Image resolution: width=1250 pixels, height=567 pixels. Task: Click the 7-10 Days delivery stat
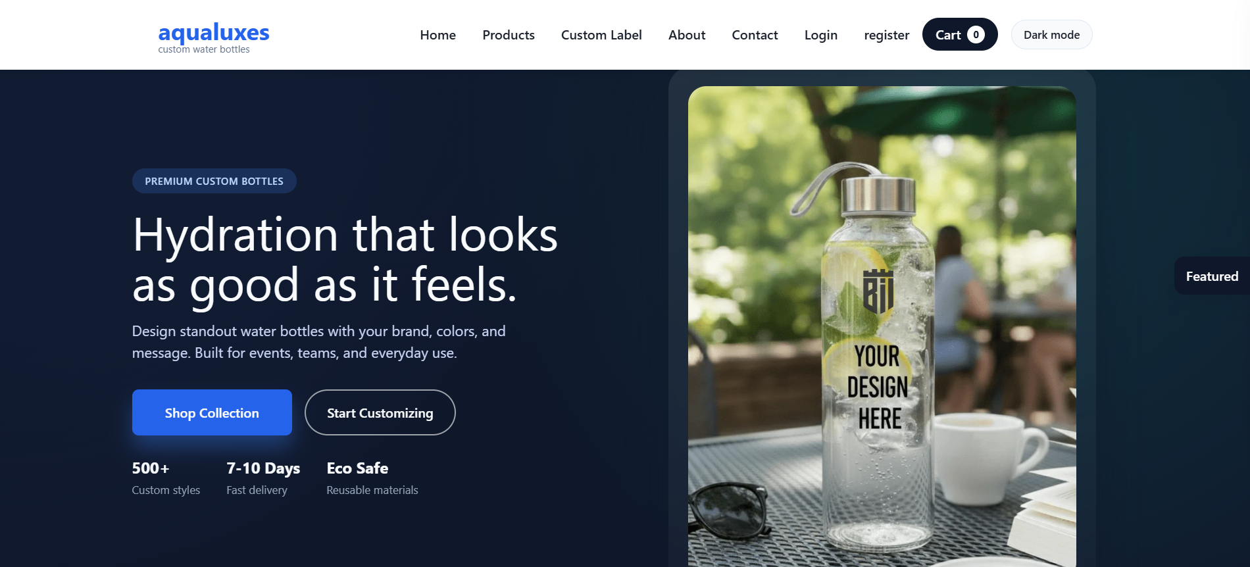pos(263,478)
